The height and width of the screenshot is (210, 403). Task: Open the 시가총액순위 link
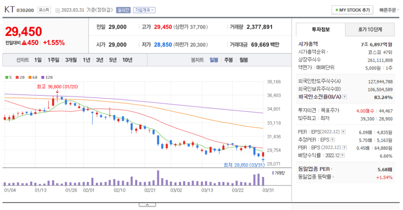coord(312,52)
